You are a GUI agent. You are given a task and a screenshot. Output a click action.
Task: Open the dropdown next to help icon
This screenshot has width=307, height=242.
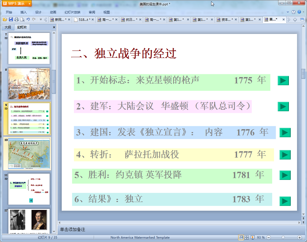click(x=304, y=12)
